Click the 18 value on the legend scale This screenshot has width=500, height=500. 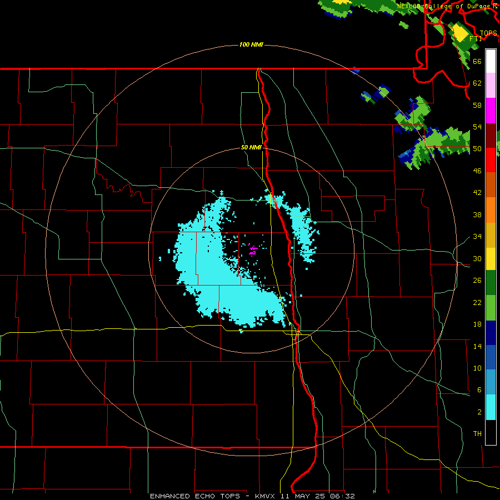(477, 324)
